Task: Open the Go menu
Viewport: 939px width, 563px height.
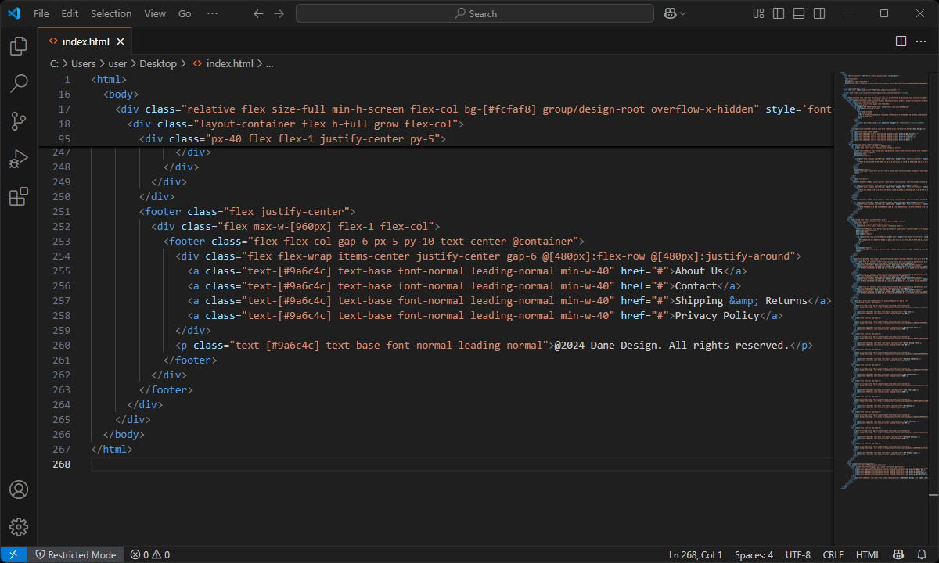Action: pos(185,13)
